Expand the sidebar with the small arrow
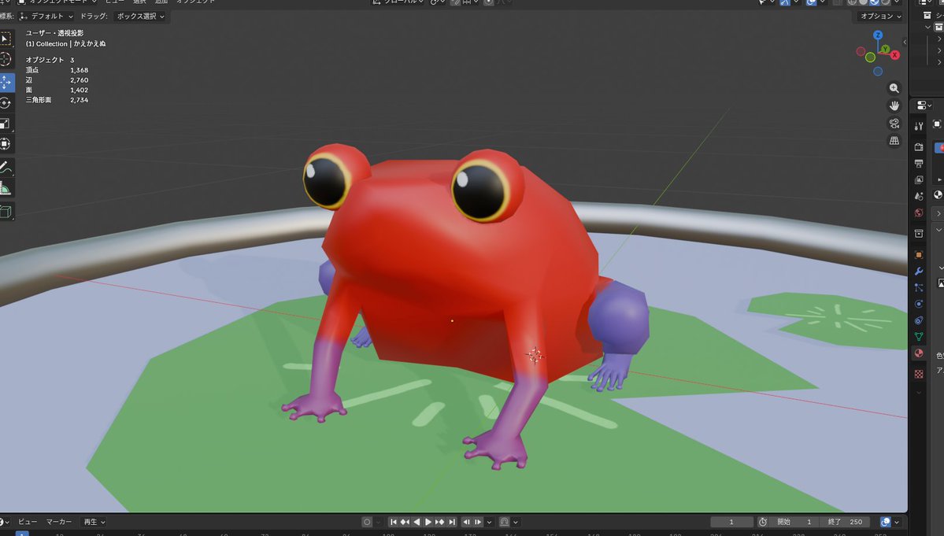944x536 pixels. (x=905, y=43)
